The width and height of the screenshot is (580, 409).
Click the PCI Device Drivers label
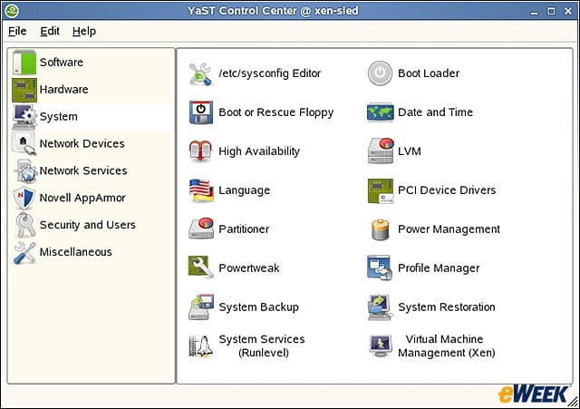447,190
